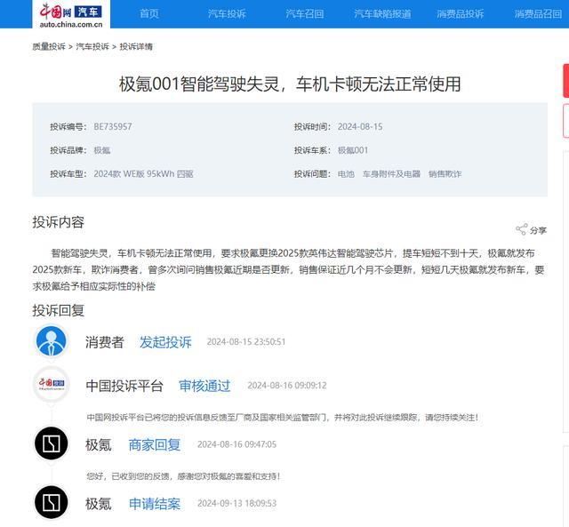The width and height of the screenshot is (569, 527).
Task: Click the complaint body paragraph
Action: tap(288, 269)
